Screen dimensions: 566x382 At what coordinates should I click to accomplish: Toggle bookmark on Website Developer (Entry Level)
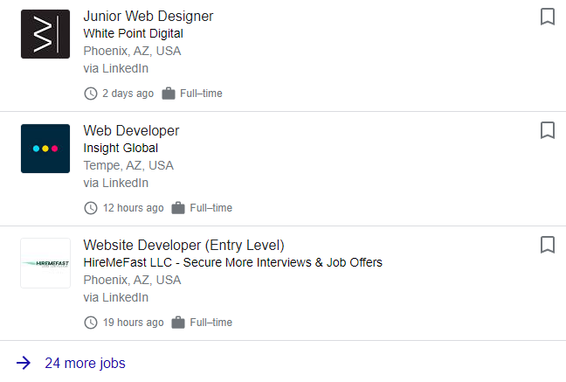click(548, 245)
